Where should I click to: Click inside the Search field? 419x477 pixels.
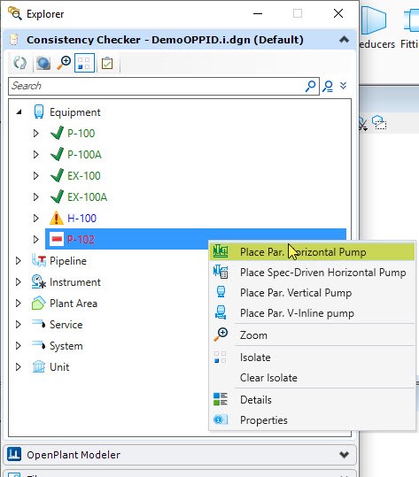[x=157, y=86]
